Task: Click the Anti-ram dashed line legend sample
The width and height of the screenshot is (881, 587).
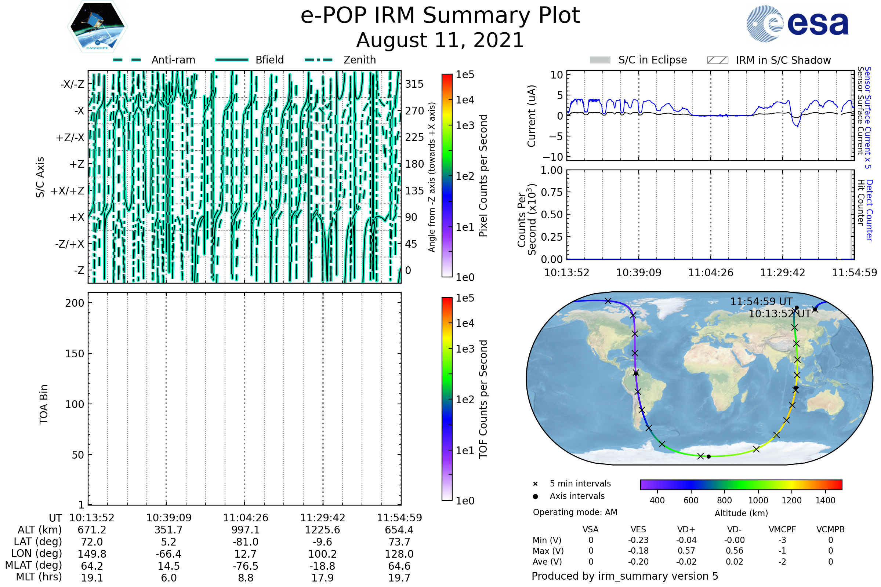Action: point(127,60)
